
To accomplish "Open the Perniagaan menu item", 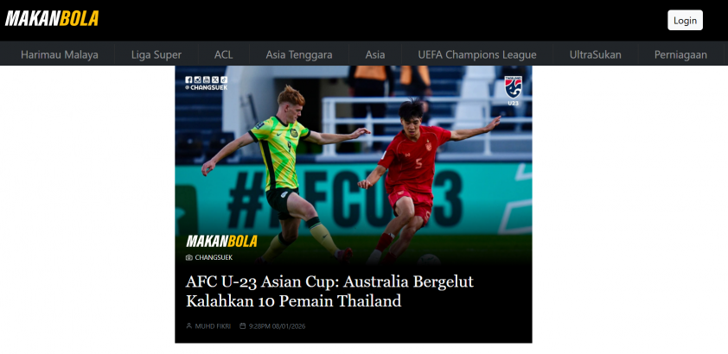I will tap(680, 54).
